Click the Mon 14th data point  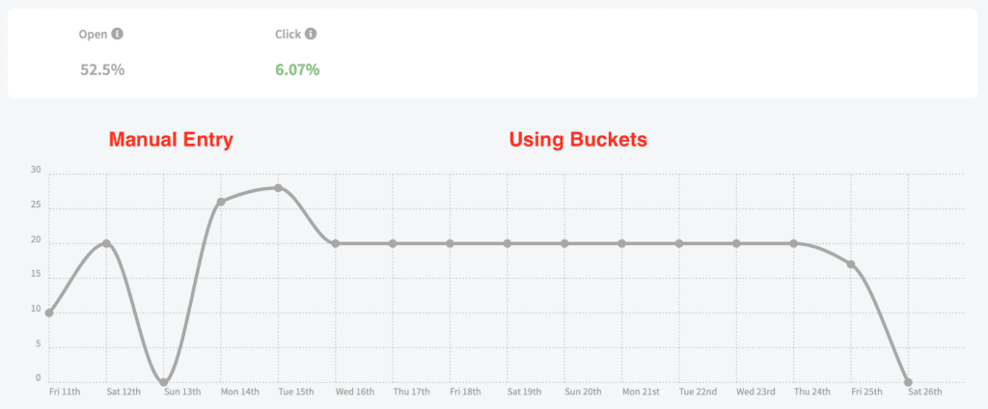pyautogui.click(x=221, y=202)
